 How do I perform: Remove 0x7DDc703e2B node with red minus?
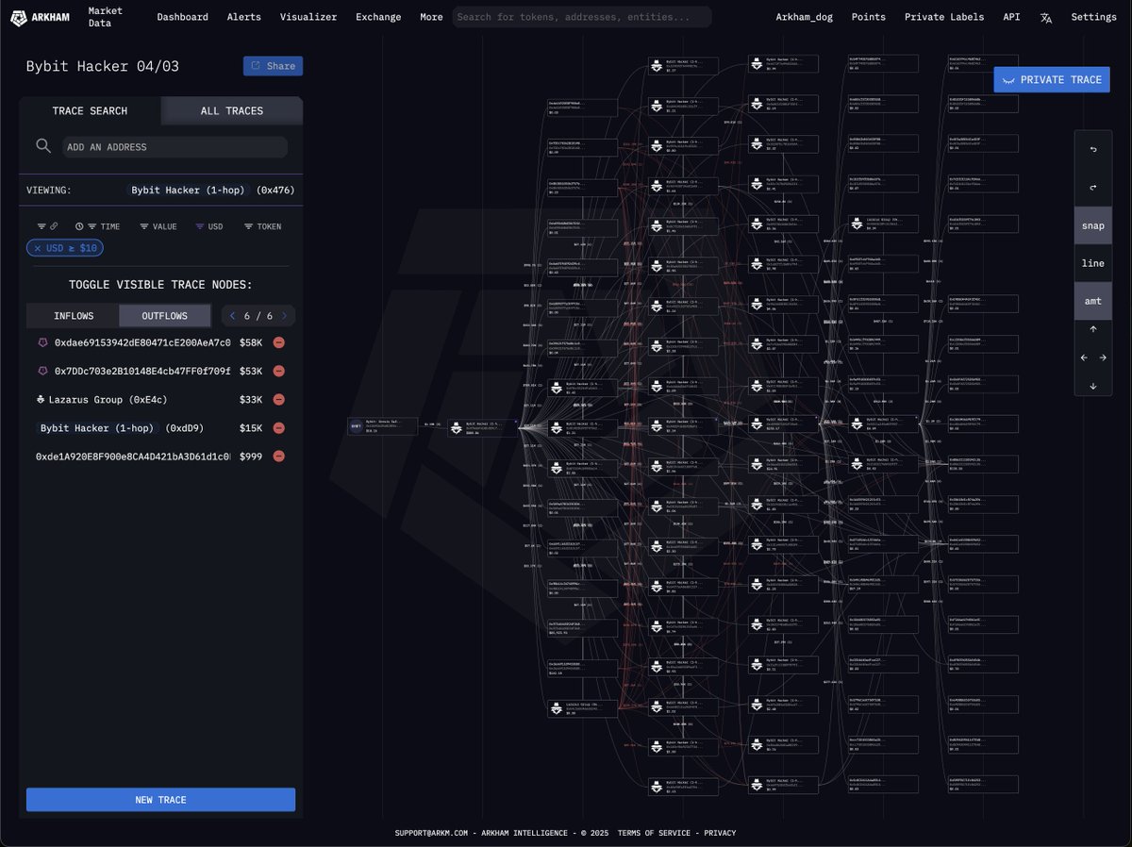click(278, 372)
